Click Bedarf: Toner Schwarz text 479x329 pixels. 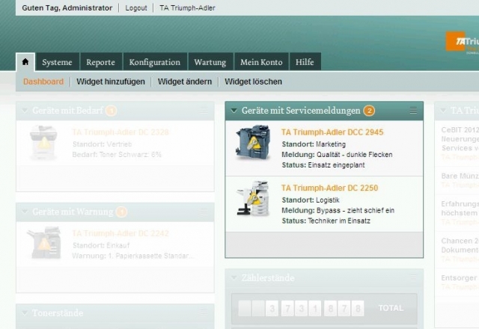tap(117, 155)
